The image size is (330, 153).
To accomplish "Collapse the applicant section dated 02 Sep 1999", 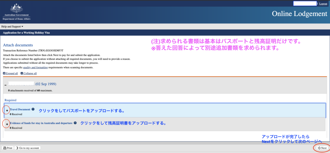I will click(5, 85).
